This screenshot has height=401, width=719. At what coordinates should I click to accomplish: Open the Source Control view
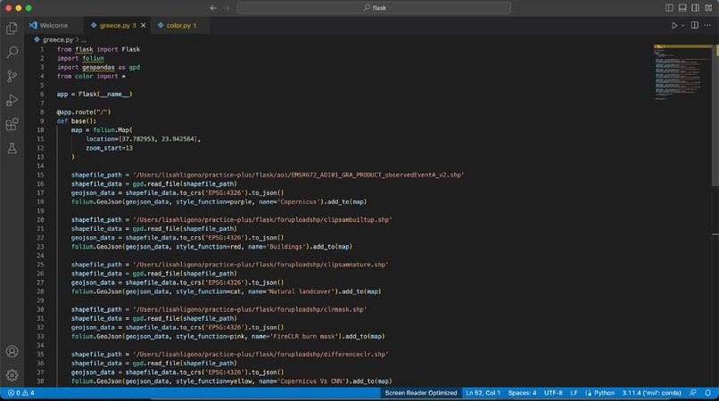point(12,76)
